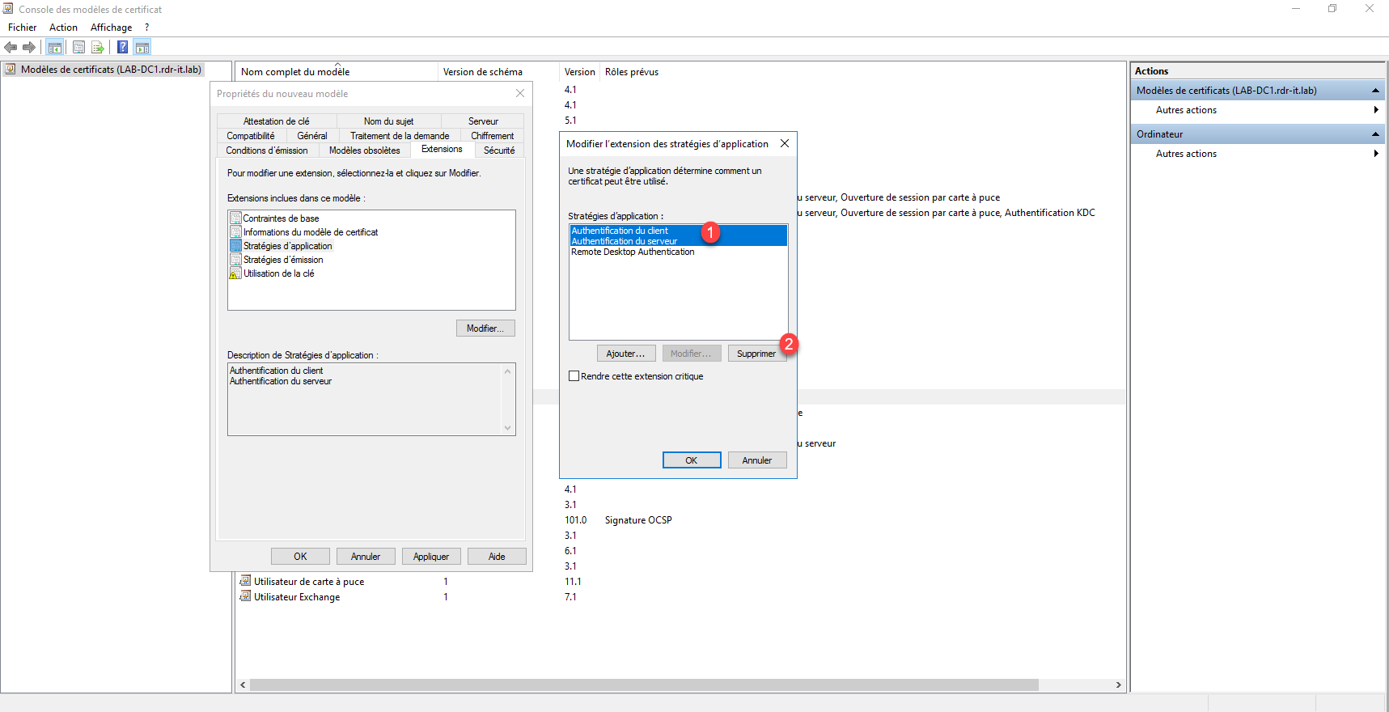Image resolution: width=1389 pixels, height=712 pixels.
Task: Open the Action menu
Action: tap(63, 28)
